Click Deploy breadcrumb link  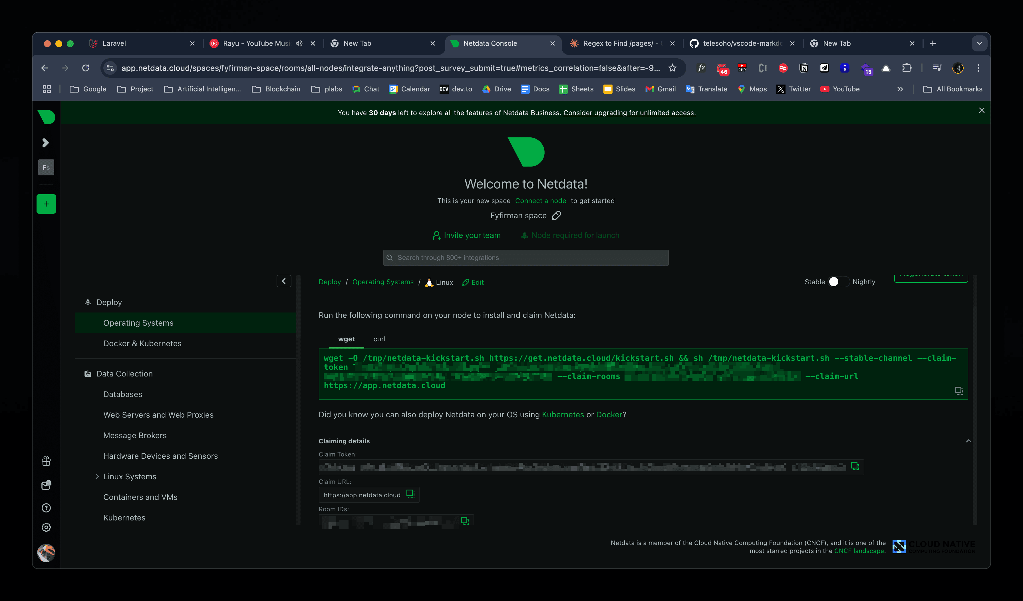330,282
